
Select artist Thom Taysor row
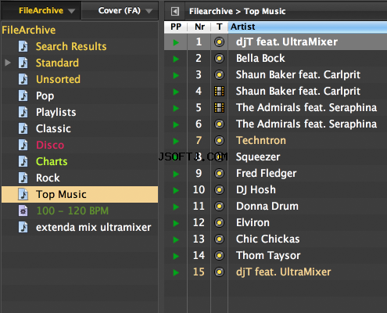click(275, 255)
